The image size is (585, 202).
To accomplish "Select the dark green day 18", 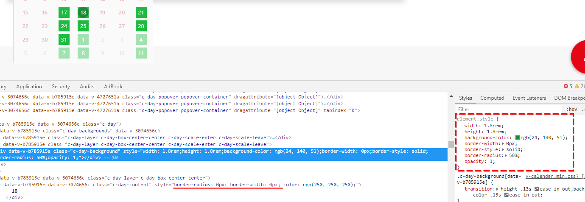I will point(83,13).
